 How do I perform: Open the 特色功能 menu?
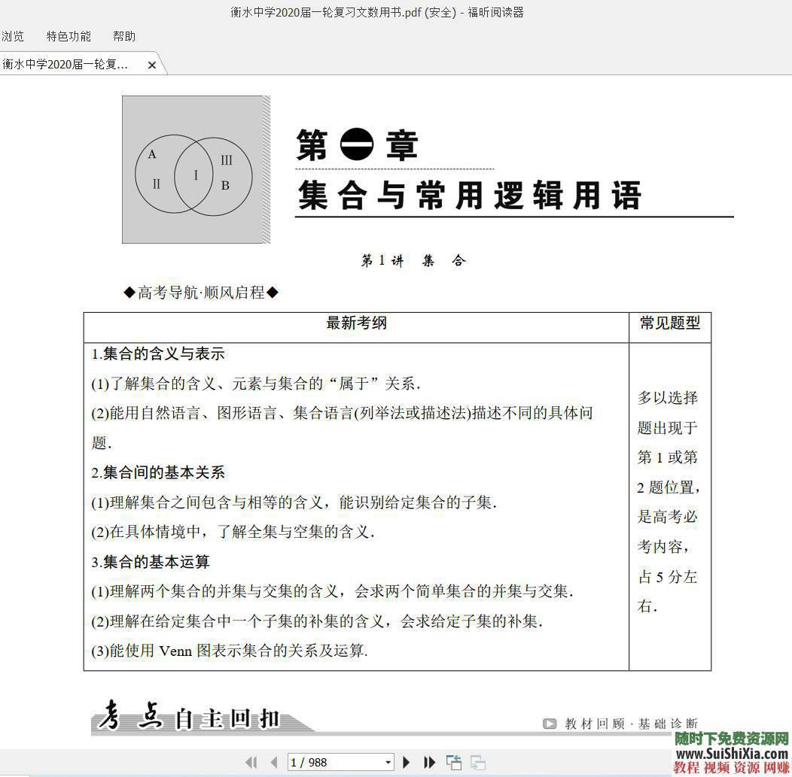pyautogui.click(x=68, y=35)
